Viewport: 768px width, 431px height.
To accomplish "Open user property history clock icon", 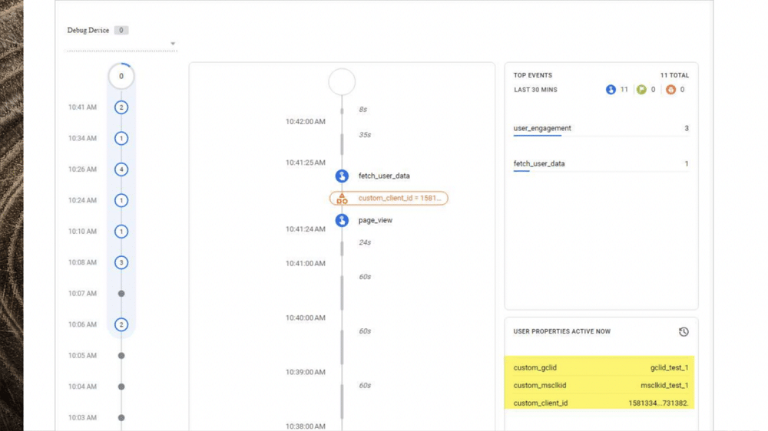I will [x=684, y=332].
